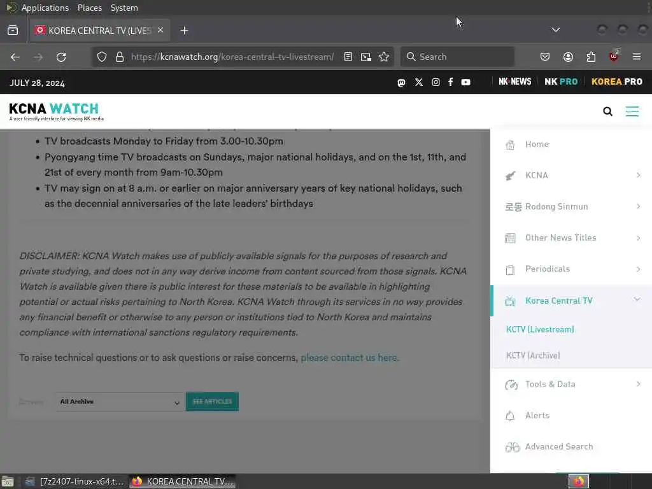Expand Periodicals submenu chevron
The height and width of the screenshot is (489, 652).
[x=638, y=269]
